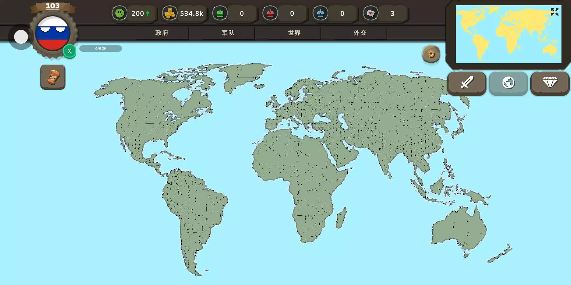Click the green smiley happiness icon
The image size is (571, 285).
(x=119, y=13)
